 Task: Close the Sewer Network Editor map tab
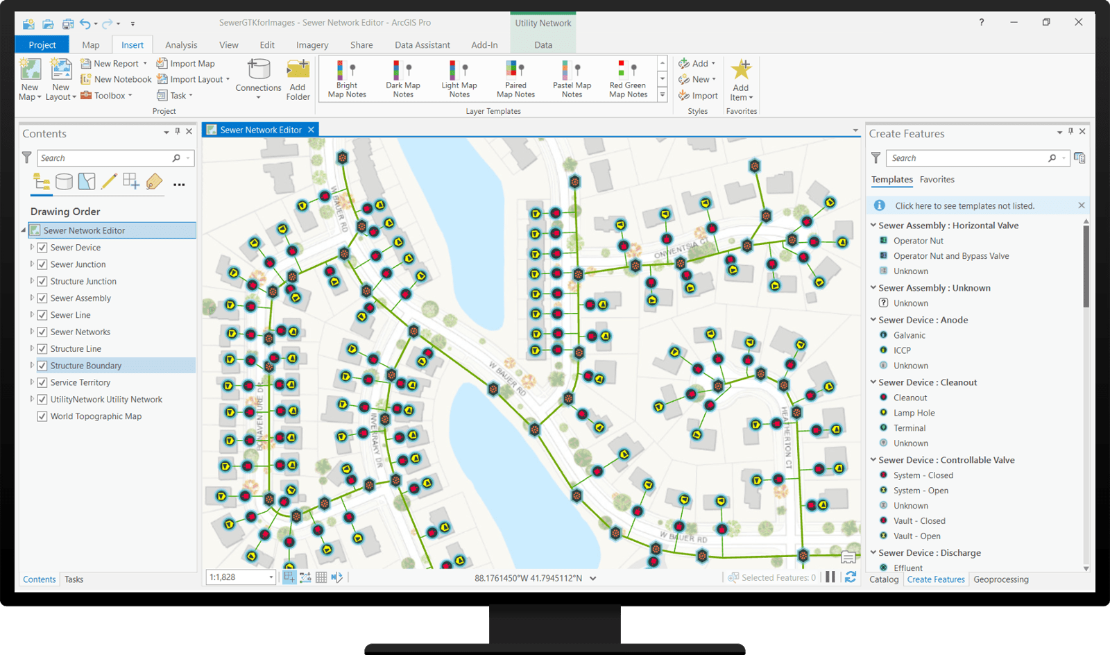coord(311,130)
